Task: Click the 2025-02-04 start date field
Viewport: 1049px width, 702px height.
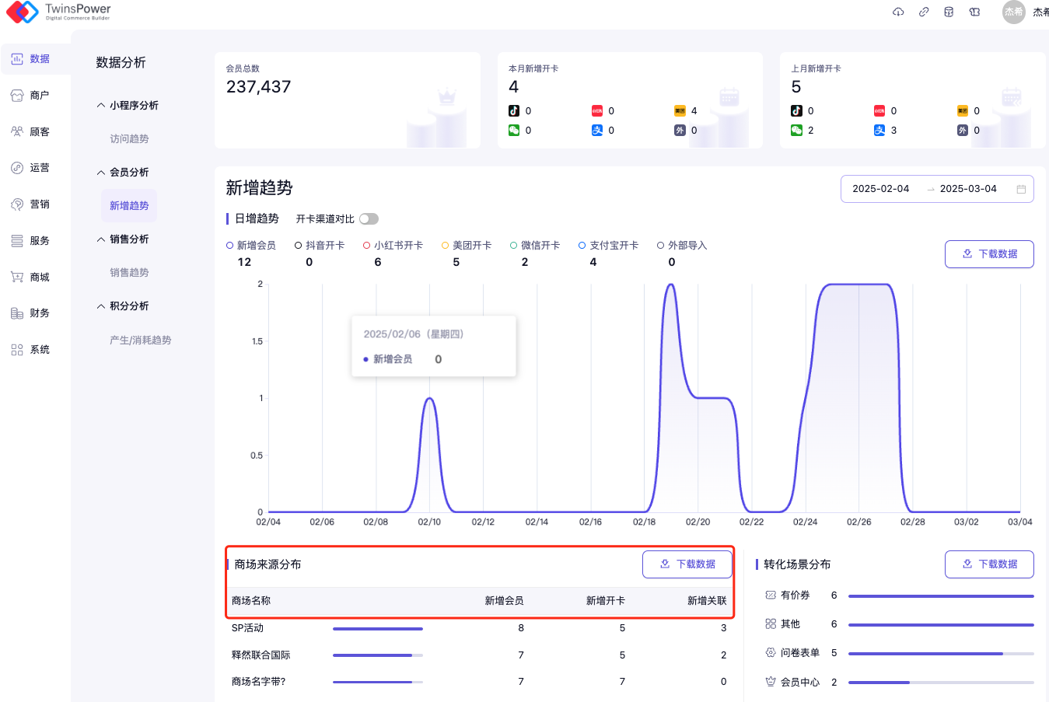Action: [880, 189]
